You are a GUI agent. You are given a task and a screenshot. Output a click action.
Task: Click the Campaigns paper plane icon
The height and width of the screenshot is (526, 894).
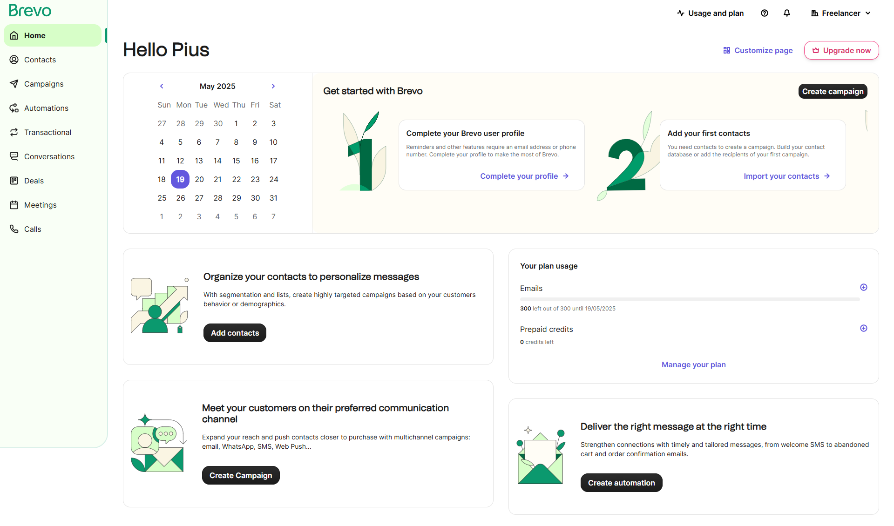(14, 84)
